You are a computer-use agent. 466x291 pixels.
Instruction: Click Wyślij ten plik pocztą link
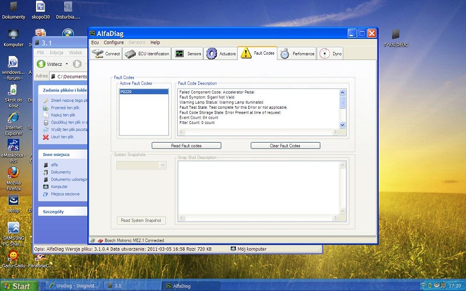[69, 129]
